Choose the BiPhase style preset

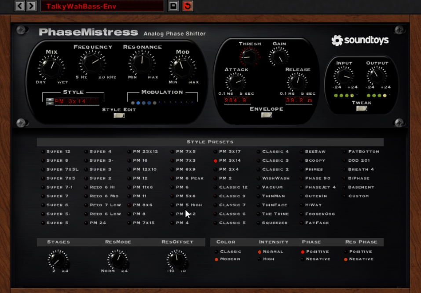coord(357,178)
